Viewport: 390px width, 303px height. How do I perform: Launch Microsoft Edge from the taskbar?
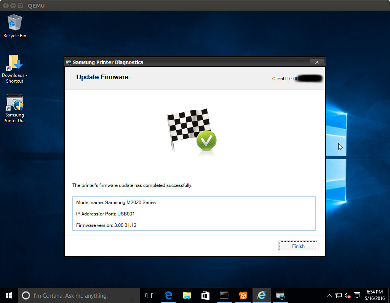168,295
